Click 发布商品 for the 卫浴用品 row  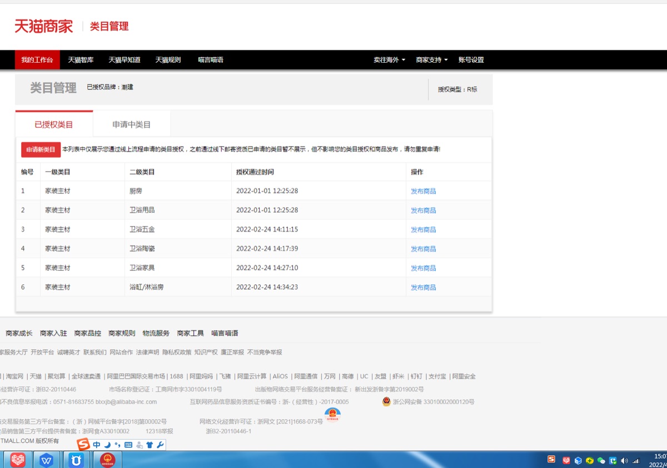point(424,210)
